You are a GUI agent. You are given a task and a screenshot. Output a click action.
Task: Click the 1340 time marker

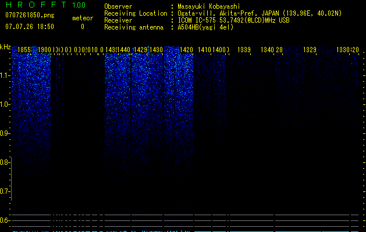[x=267, y=50]
